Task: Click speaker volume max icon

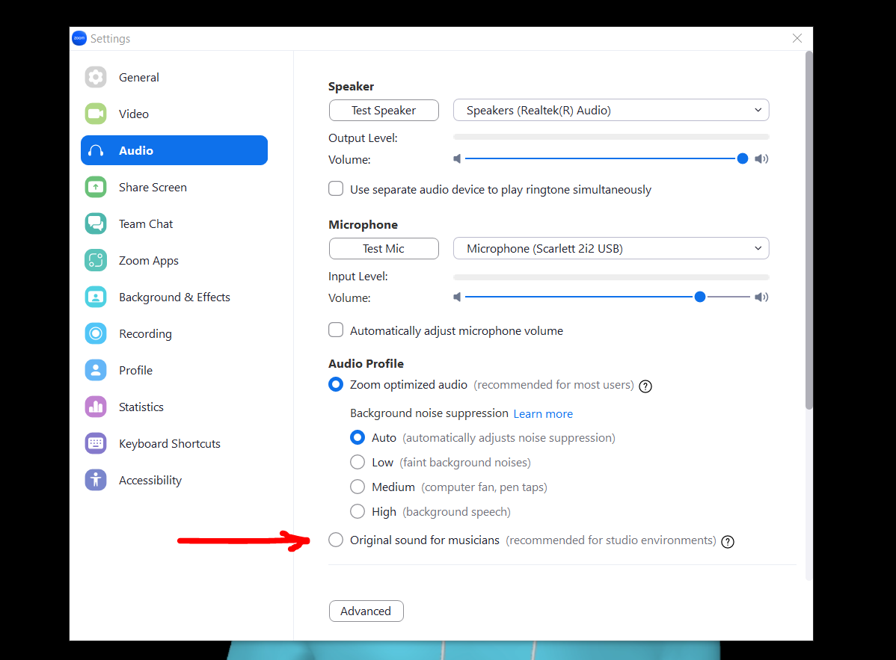Action: click(761, 158)
